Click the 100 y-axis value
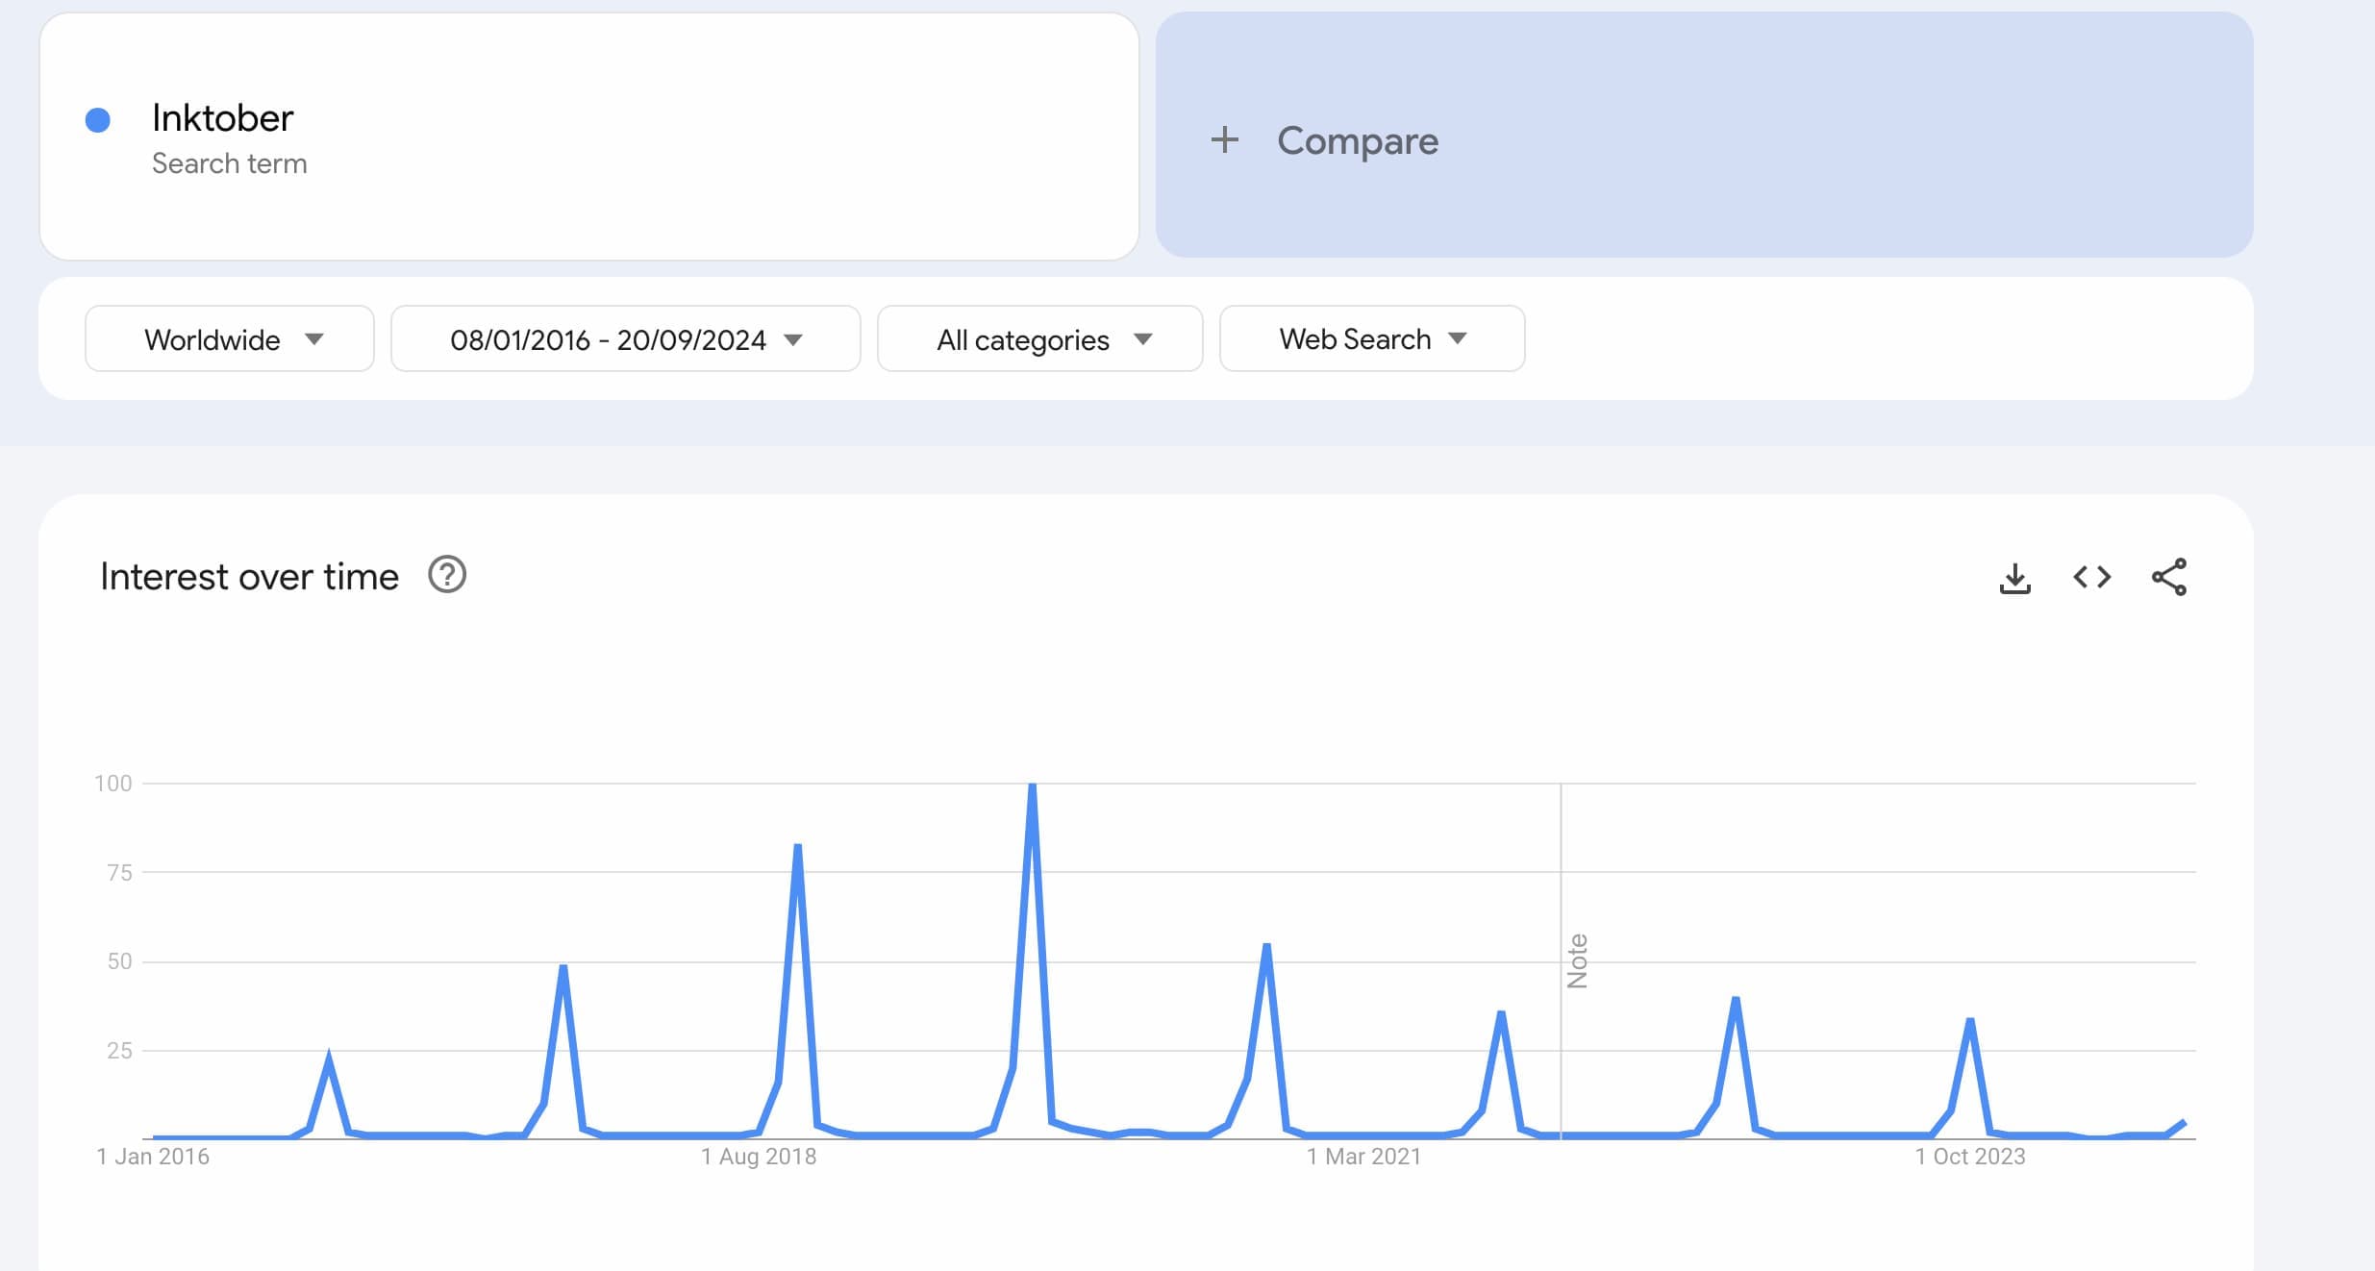The image size is (2375, 1271). click(x=112, y=784)
